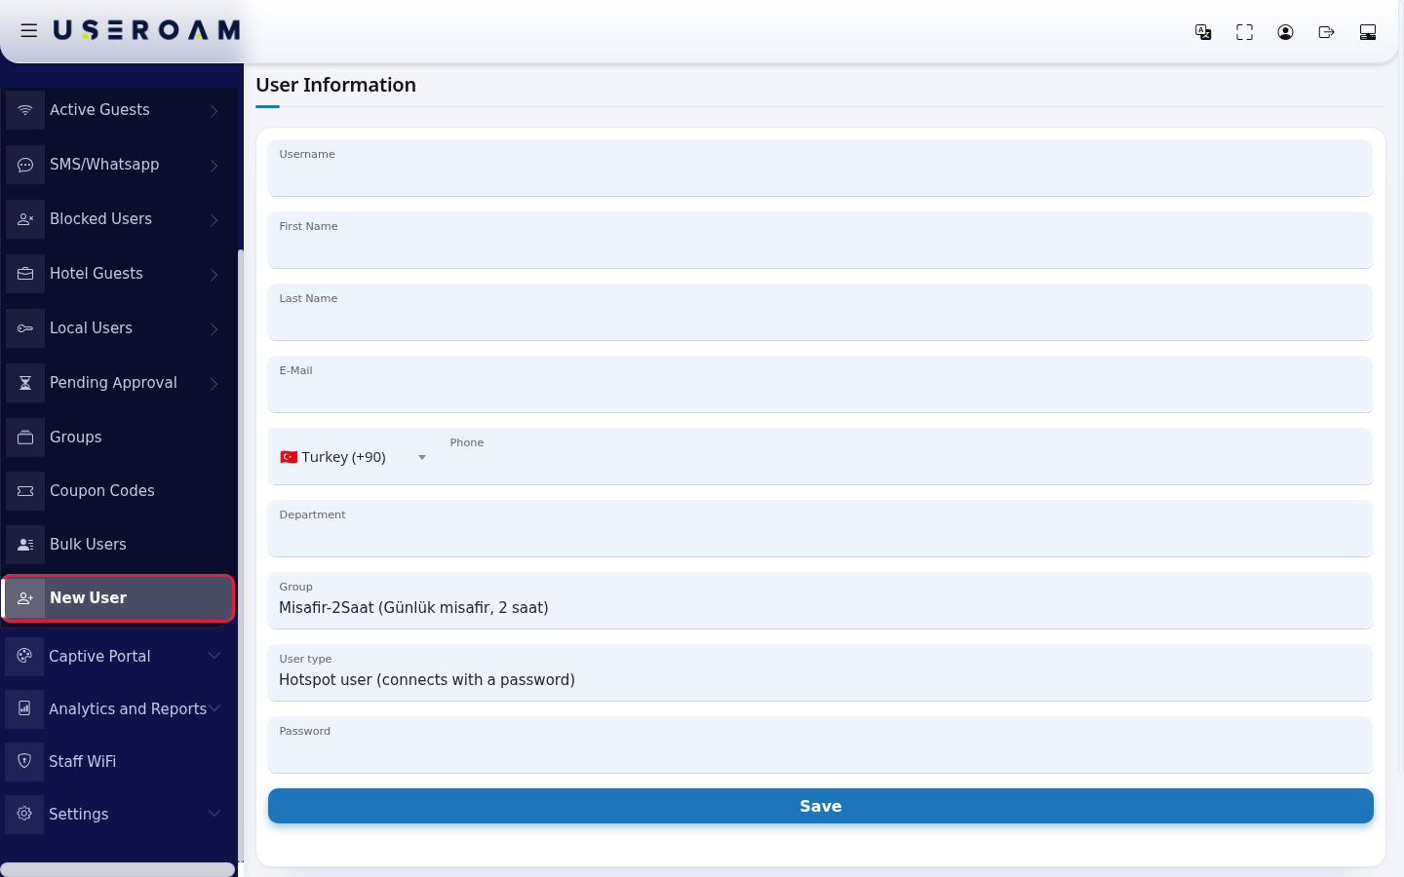1404x877 pixels.
Task: Click the fullscreen icon in header
Action: pyautogui.click(x=1244, y=32)
